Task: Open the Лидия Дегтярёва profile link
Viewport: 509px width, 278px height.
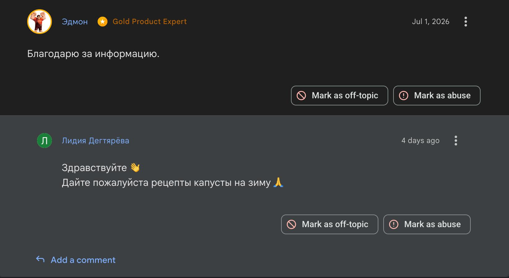Action: (x=95, y=141)
